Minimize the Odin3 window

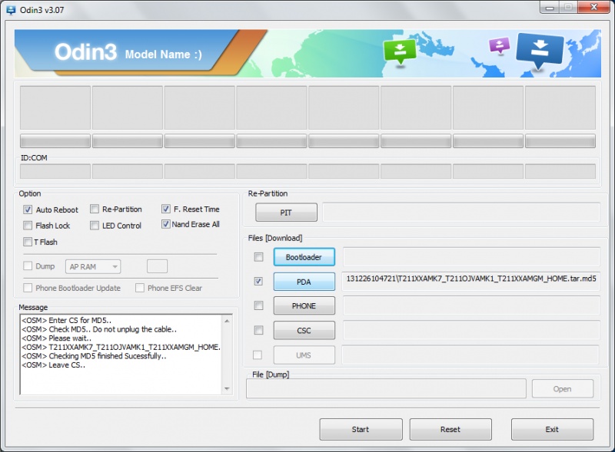[x=550, y=7]
